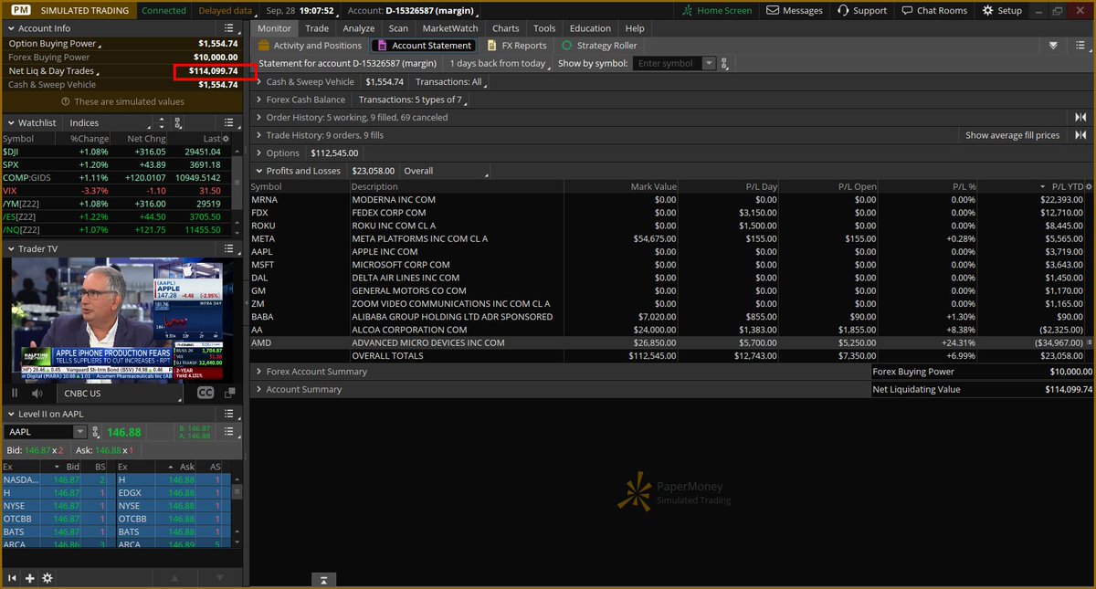Viewport: 1096px width, 589px height.
Task: Add a new gadget to sidebar
Action: 29,578
